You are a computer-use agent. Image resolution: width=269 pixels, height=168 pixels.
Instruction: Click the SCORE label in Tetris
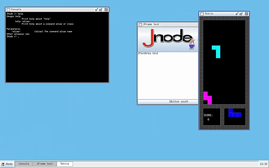[208, 115]
